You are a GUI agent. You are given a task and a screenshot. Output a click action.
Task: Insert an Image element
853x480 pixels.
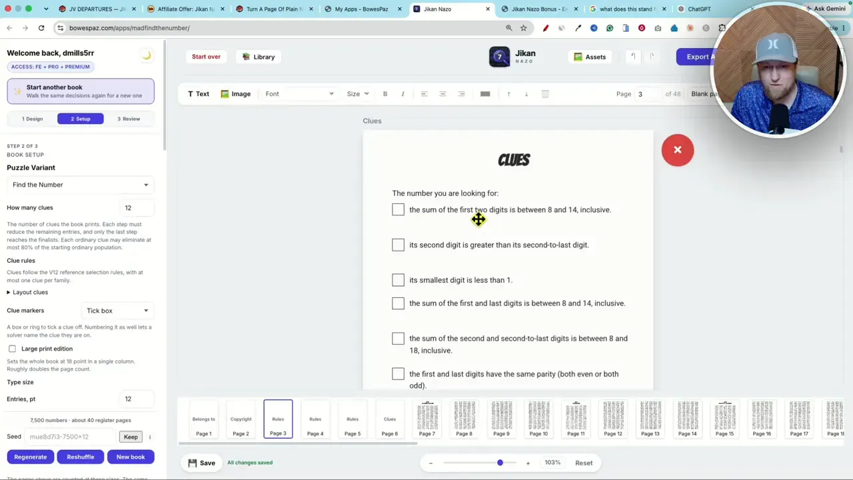[x=236, y=94]
